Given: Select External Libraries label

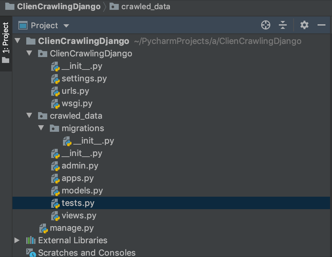Looking at the screenshot, I should click(73, 240).
